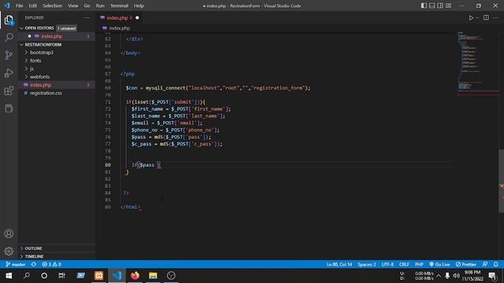Viewport: 504px width, 283px height.
Task: Click the master branch indicator
Action: click(x=16, y=264)
